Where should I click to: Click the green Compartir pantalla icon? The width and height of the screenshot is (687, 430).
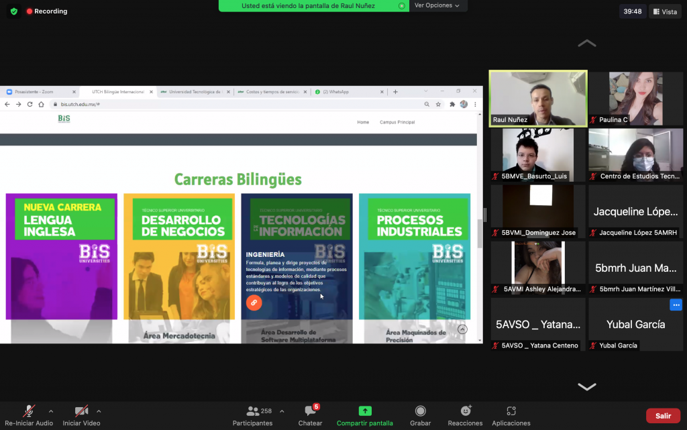coord(365,411)
